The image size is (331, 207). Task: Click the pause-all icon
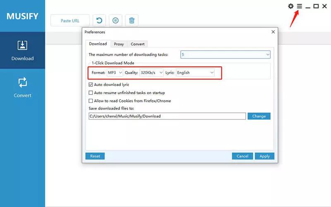click(115, 20)
